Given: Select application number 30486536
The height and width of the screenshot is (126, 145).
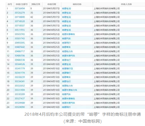Looking at the screenshot, I should point(20,60).
